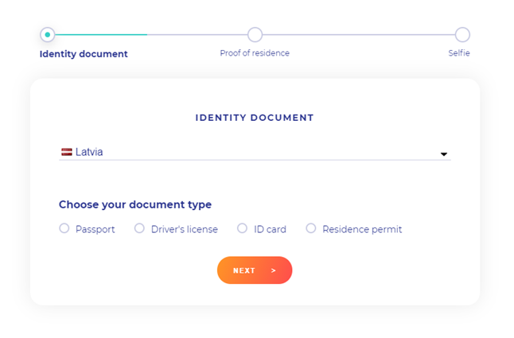Select the Passport radio button
This screenshot has width=514, height=338.
pos(64,228)
